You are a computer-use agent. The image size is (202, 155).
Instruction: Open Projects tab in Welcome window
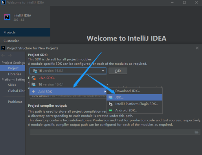point(25,32)
